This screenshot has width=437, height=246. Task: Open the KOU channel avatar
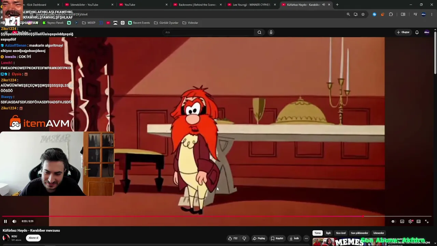pos(6,238)
